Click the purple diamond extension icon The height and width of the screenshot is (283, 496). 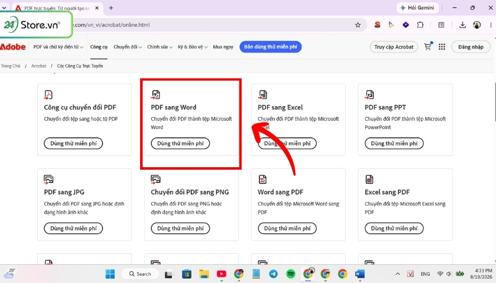click(405, 25)
